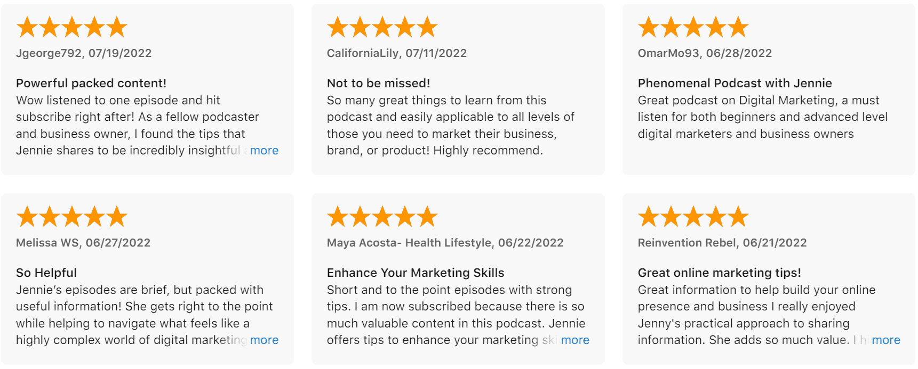Open more of 'Great online marketing tips!' review
The width and height of the screenshot is (918, 369).
886,340
